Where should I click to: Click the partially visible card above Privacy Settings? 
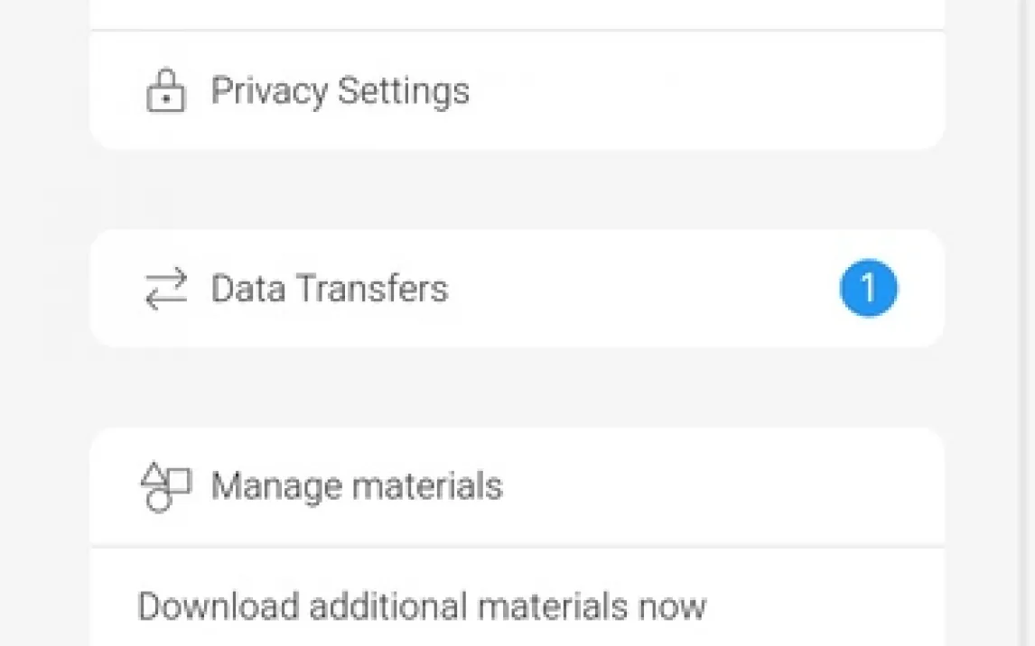pyautogui.click(x=517, y=14)
